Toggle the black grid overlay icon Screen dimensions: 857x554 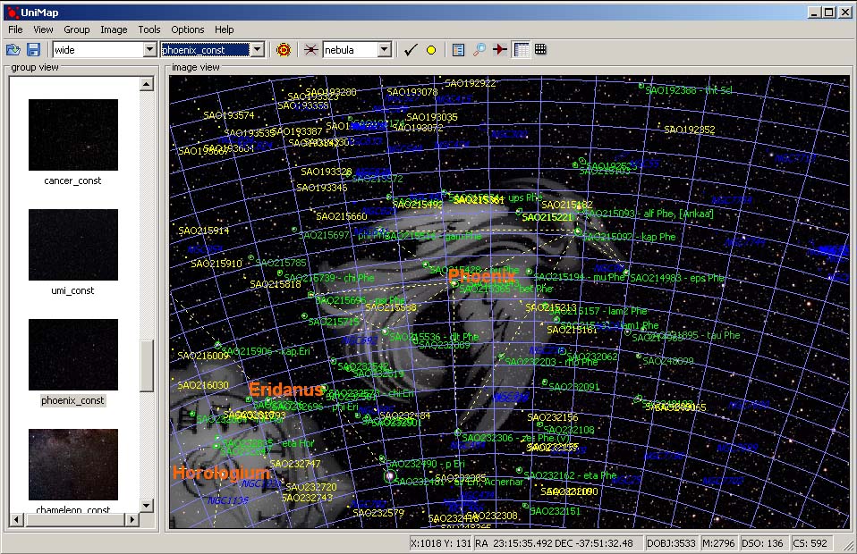[540, 50]
